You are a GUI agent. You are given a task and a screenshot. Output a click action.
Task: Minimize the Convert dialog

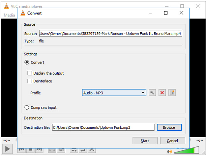click(x=150, y=13)
